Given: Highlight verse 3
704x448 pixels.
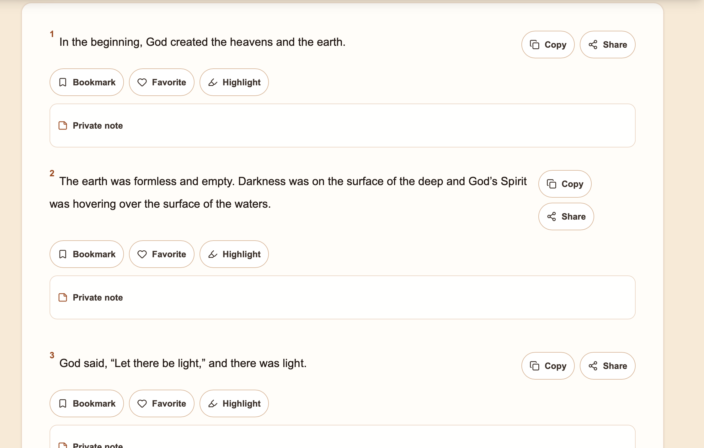Looking at the screenshot, I should coord(234,403).
